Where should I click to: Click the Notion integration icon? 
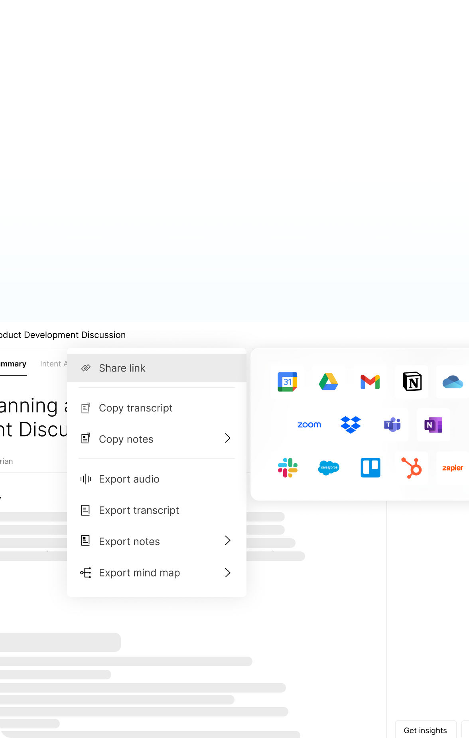(412, 382)
